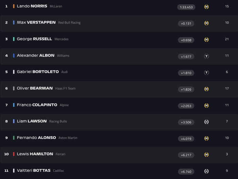Click Russell's medium tyre icon
The width and height of the screenshot is (238, 179).
click(x=206, y=40)
